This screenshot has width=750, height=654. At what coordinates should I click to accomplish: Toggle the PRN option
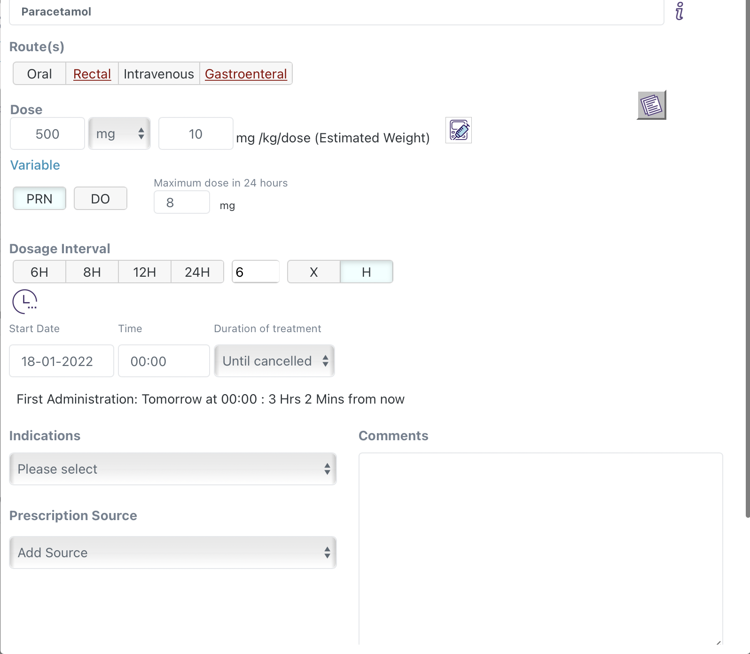pyautogui.click(x=39, y=199)
